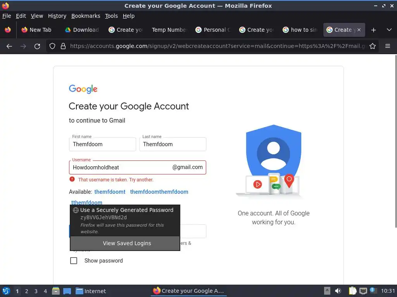The image size is (397, 297).
Task: Toggle the Show password checkbox
Action: click(x=74, y=261)
